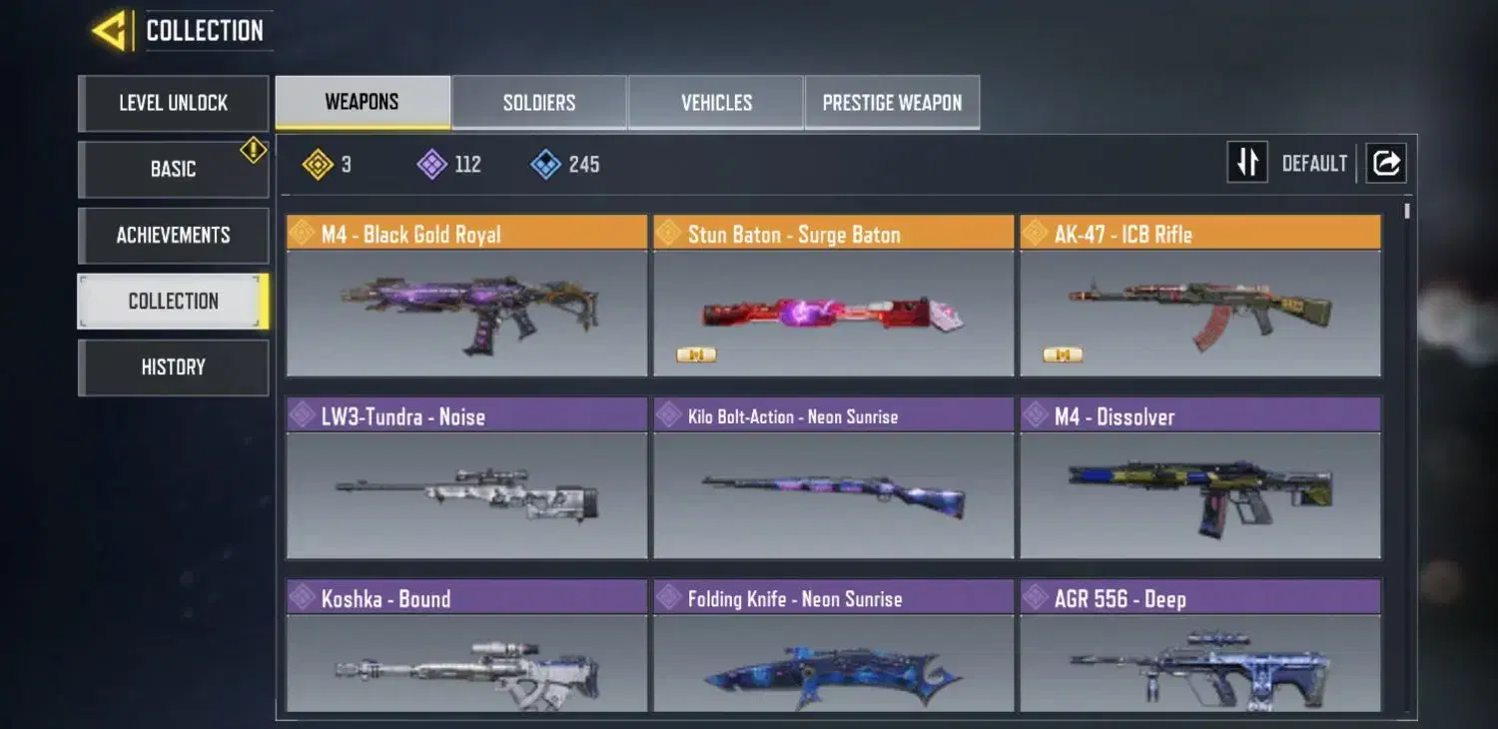1498x729 pixels.
Task: Click the purple epic rarity count icon
Action: point(431,165)
